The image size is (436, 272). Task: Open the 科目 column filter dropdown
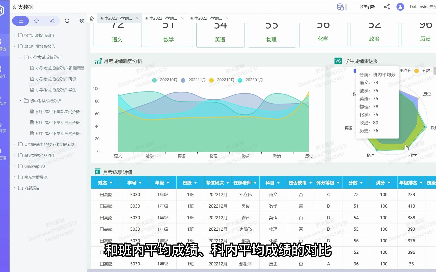pyautogui.click(x=279, y=183)
